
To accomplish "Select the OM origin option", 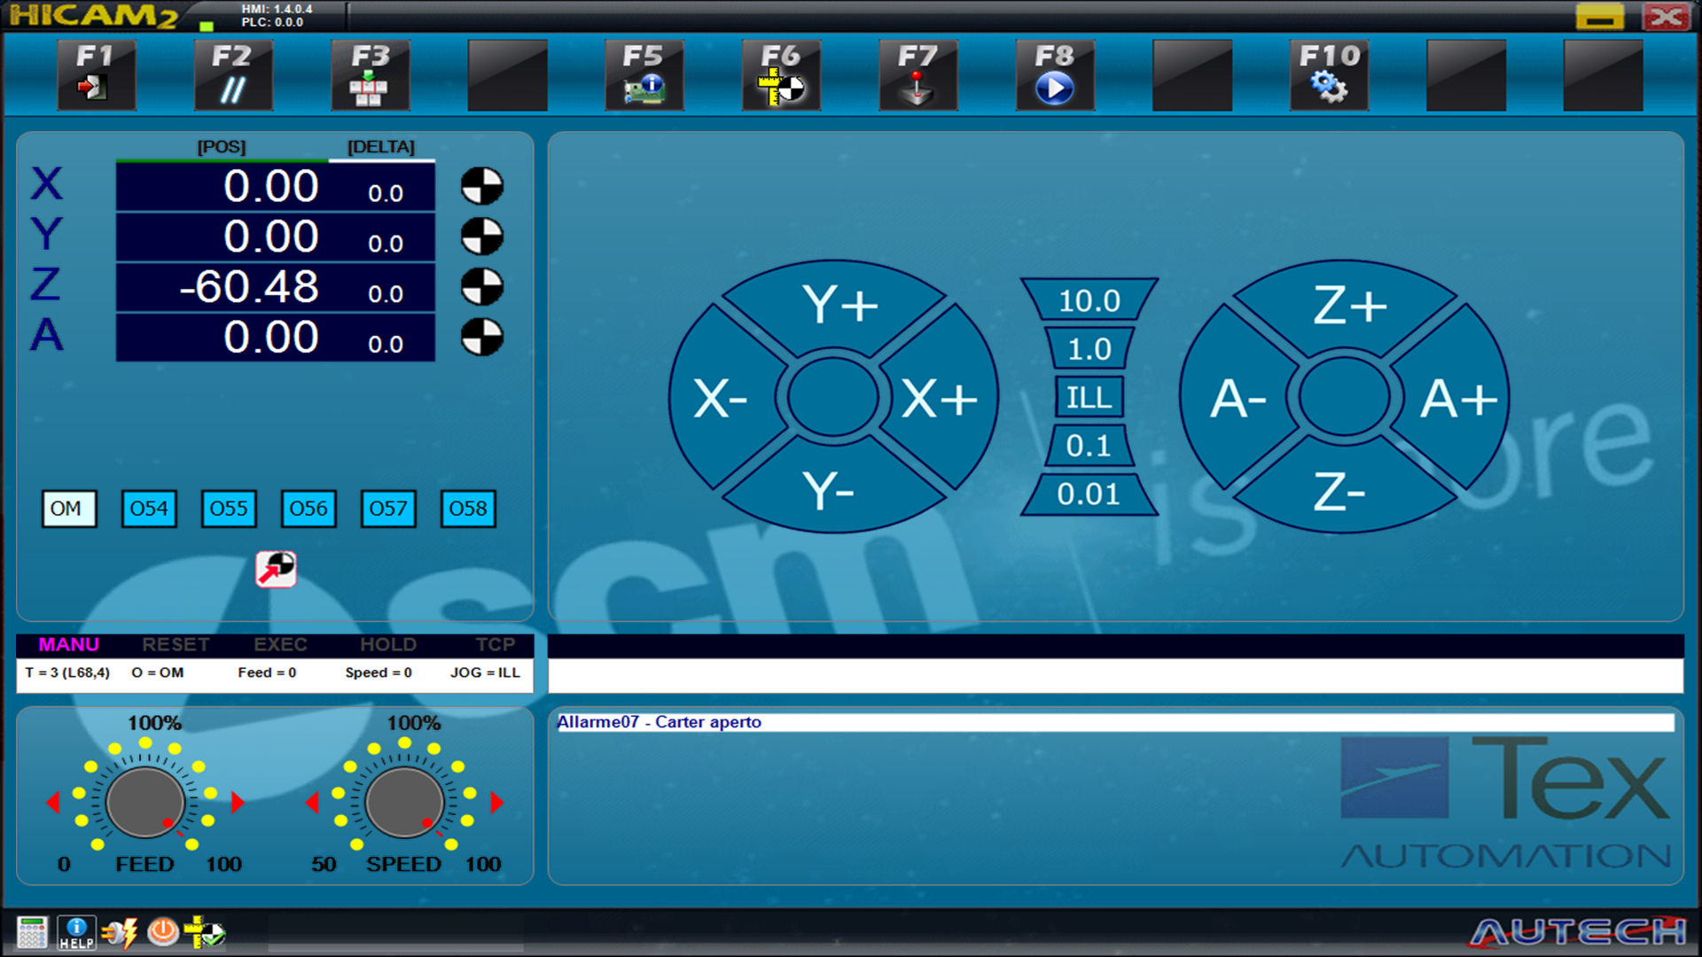I will tap(68, 509).
